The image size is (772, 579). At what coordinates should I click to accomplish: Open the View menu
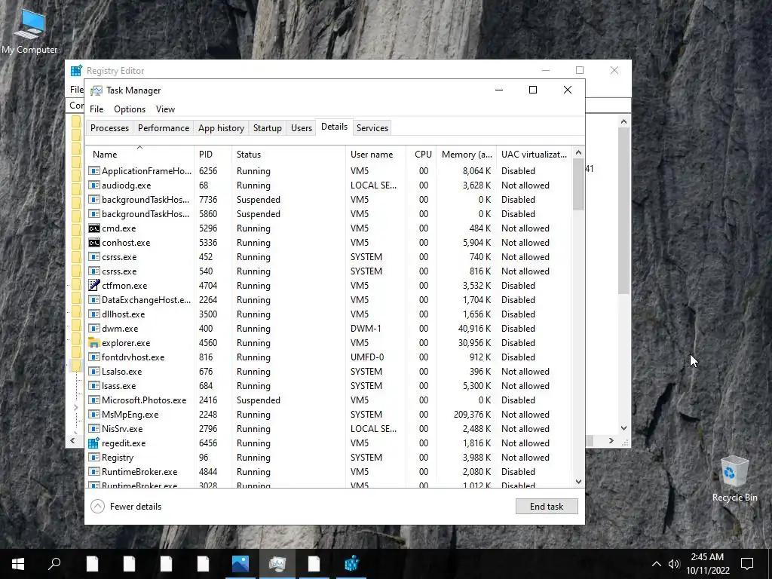165,109
